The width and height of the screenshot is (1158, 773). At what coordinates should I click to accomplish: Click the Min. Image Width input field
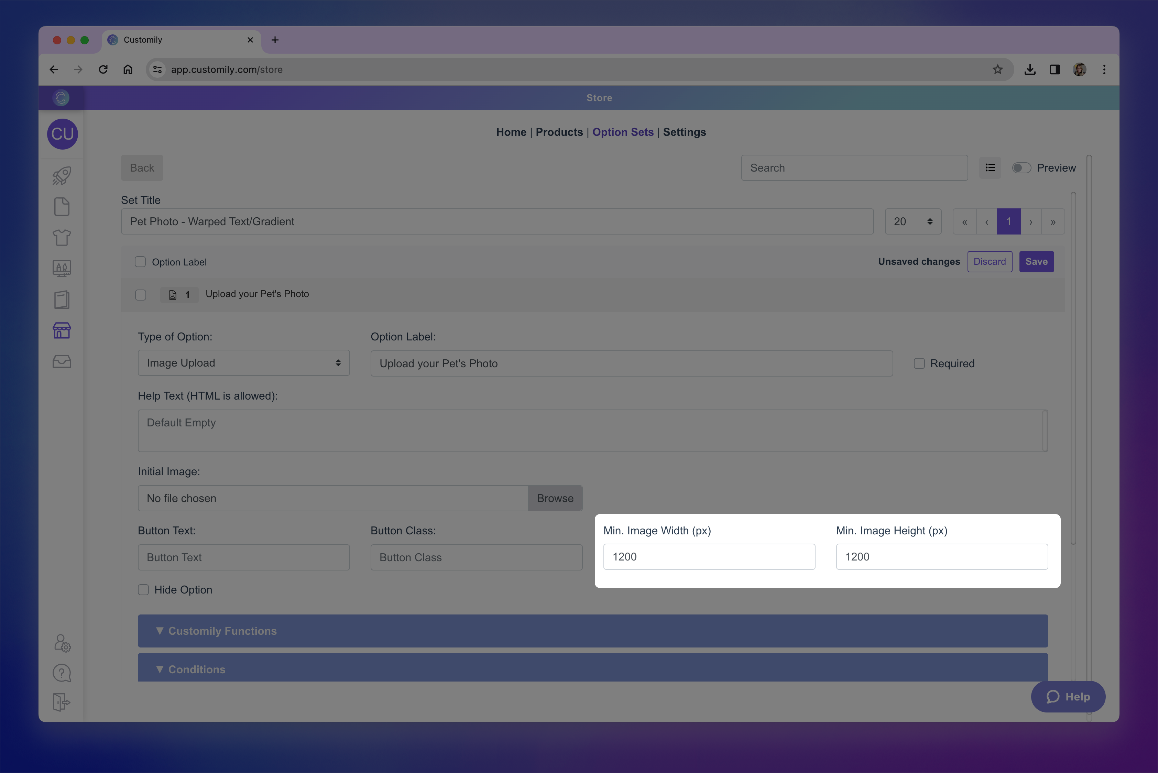click(x=709, y=557)
